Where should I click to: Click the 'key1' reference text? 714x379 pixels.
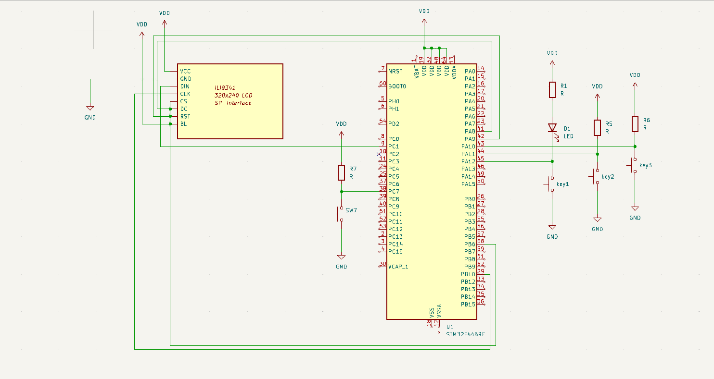click(563, 184)
